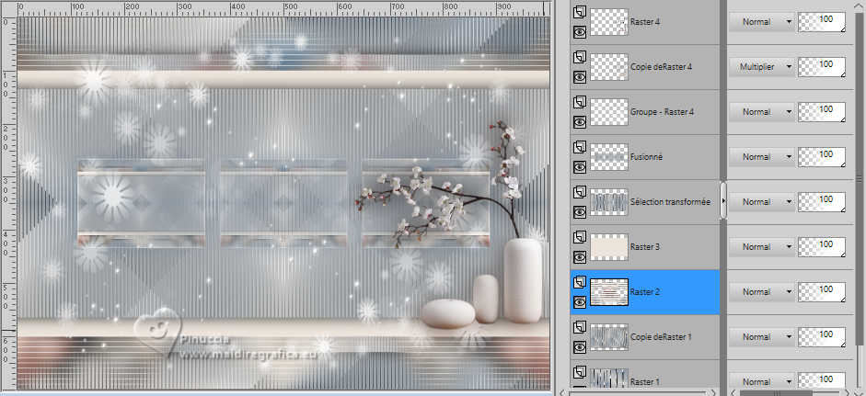Click the layer type icon of Copie de Raster 1

pyautogui.click(x=580, y=328)
